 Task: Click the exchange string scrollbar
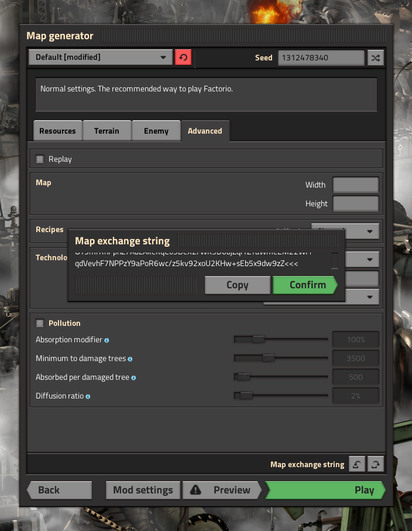[335, 261]
